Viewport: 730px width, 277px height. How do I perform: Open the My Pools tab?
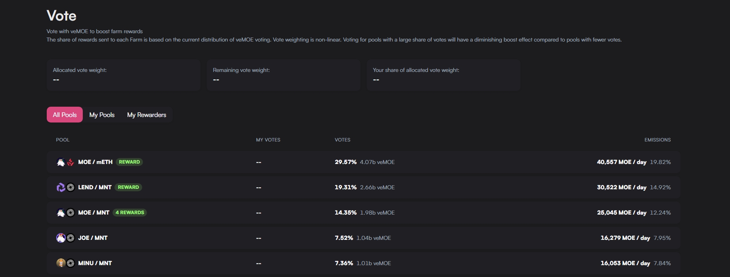[102, 115]
